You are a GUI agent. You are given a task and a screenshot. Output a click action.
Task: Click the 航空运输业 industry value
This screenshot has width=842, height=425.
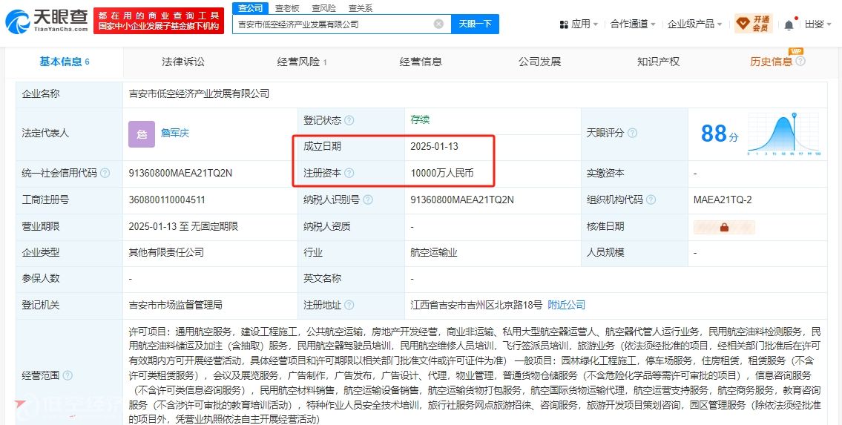click(x=434, y=253)
